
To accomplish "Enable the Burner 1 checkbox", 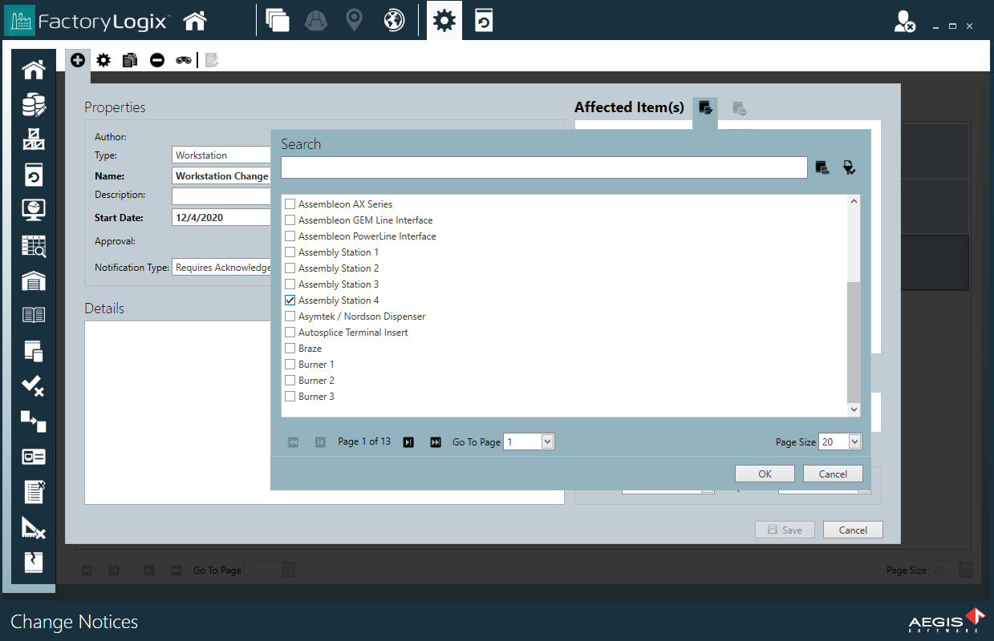I will [x=290, y=364].
